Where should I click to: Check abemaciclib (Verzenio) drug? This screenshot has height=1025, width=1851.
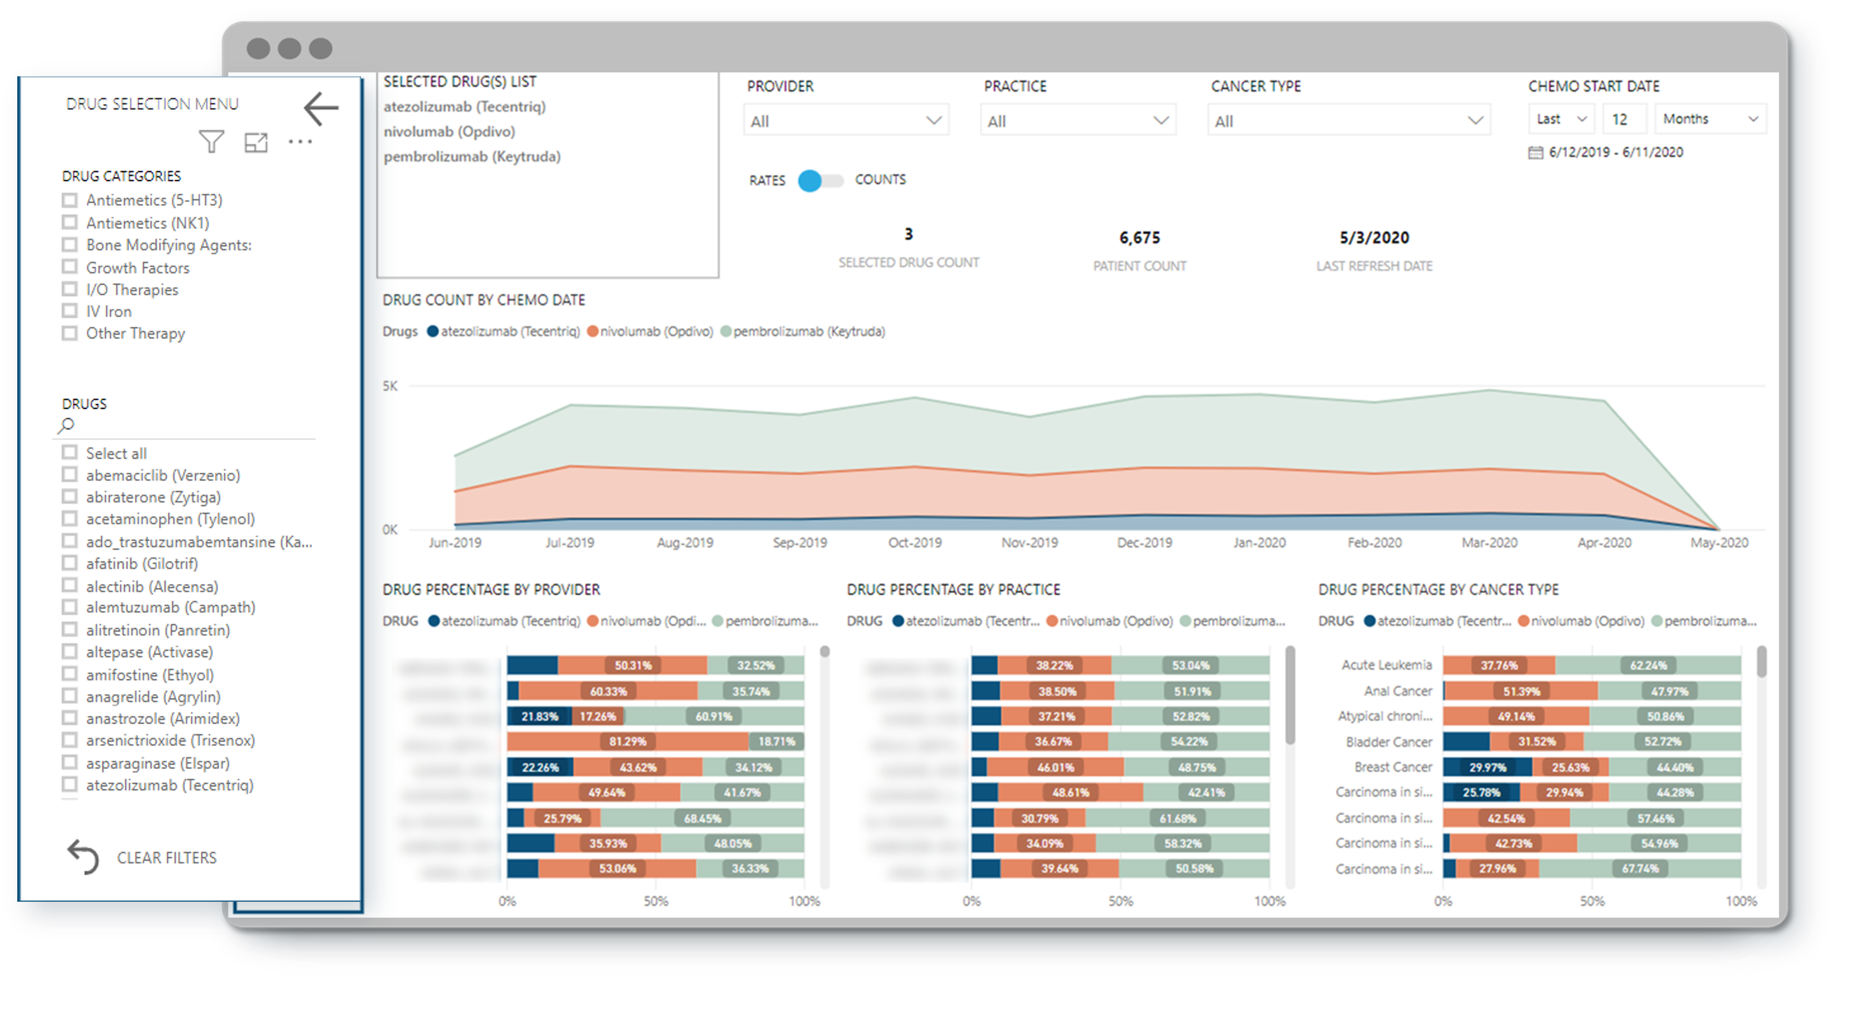[69, 474]
